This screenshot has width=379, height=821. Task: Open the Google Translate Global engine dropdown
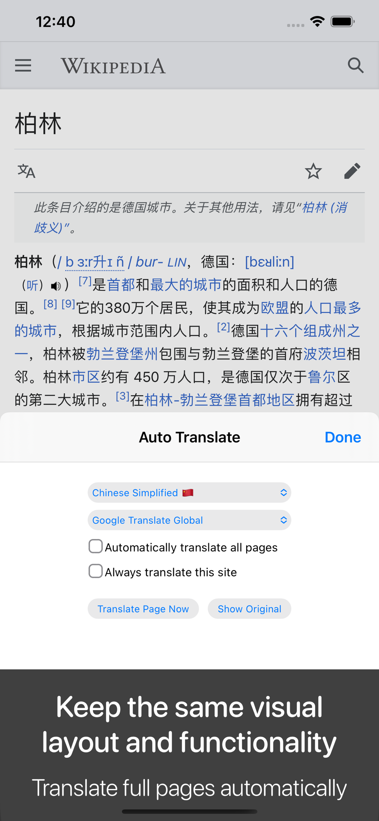[189, 520]
